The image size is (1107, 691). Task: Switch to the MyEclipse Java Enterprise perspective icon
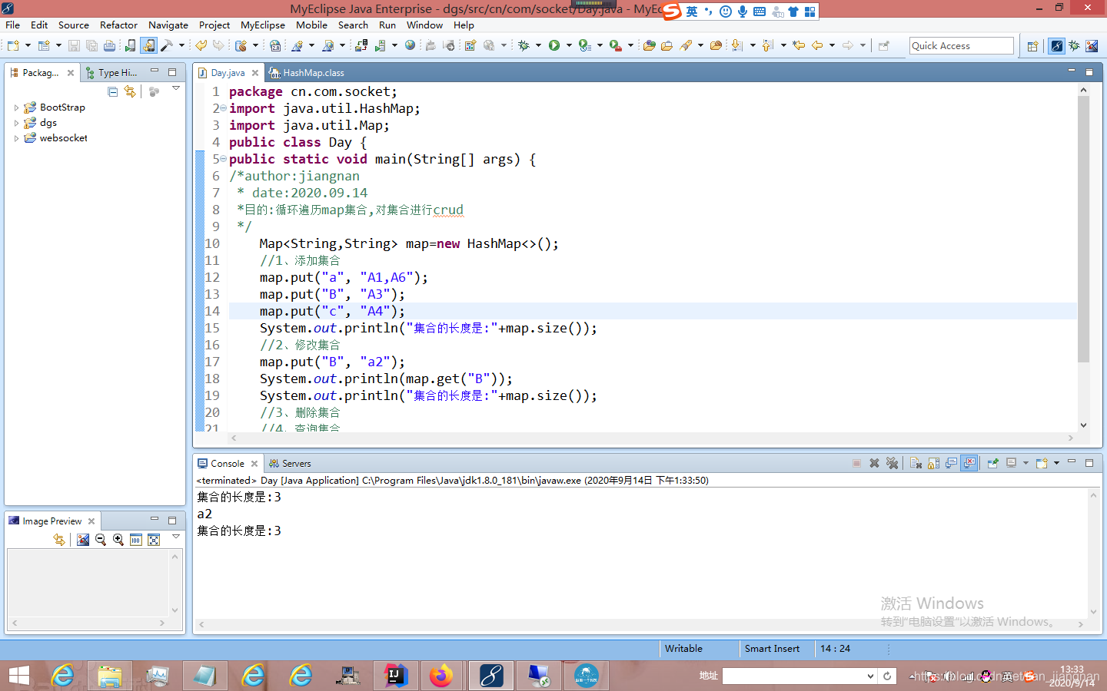[x=1057, y=46]
